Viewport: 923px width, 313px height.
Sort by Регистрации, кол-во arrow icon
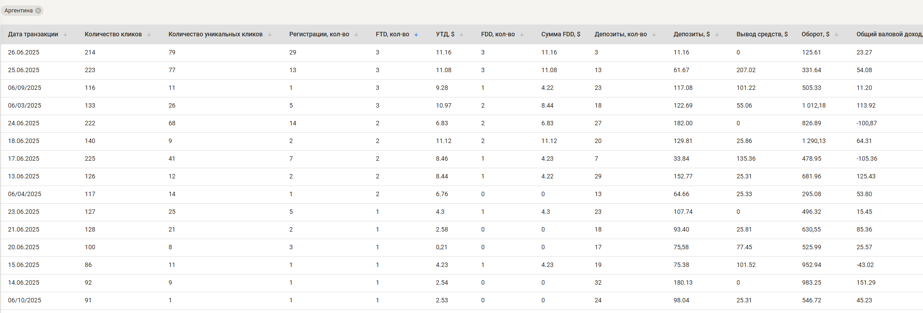click(356, 35)
